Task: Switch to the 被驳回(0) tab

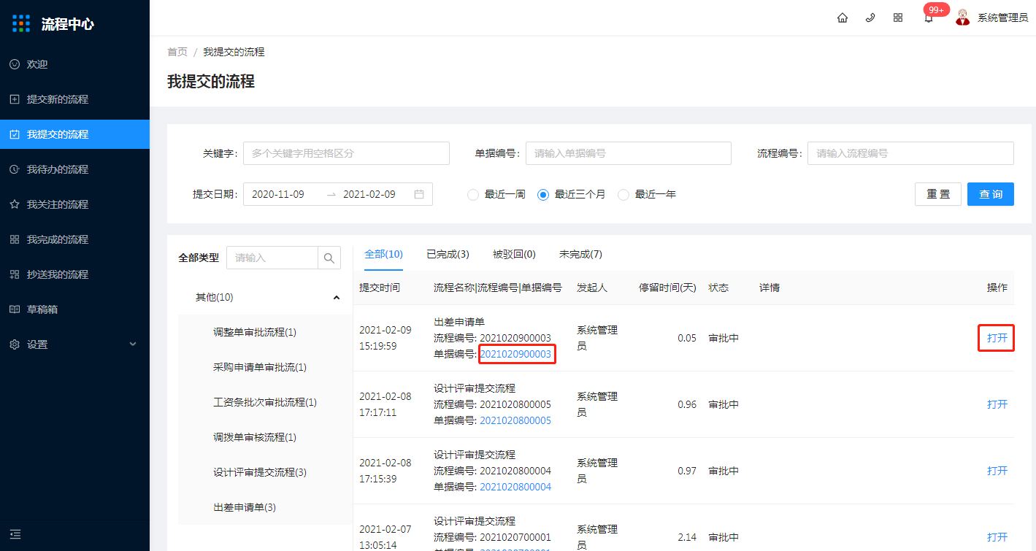Action: (514, 254)
